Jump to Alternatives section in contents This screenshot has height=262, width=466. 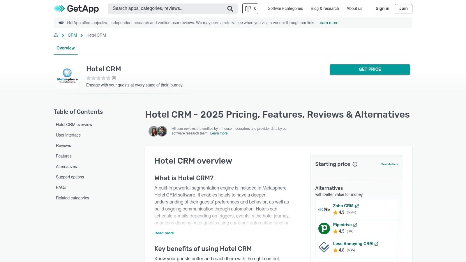click(66, 167)
